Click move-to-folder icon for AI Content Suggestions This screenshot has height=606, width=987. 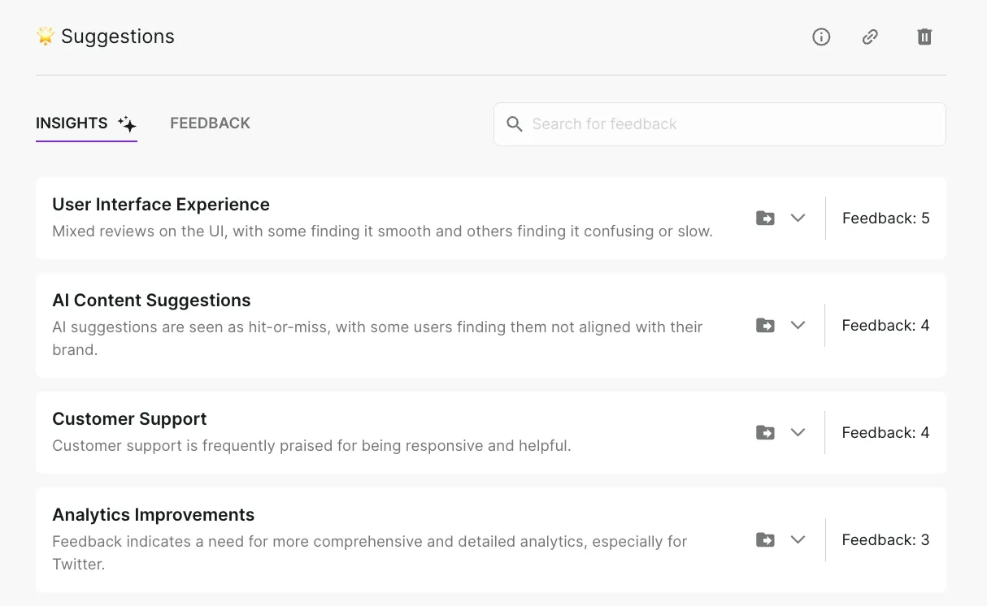point(765,325)
